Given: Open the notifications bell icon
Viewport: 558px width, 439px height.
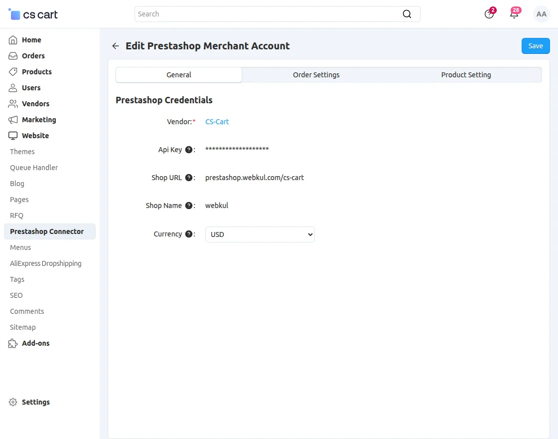Looking at the screenshot, I should click(514, 14).
